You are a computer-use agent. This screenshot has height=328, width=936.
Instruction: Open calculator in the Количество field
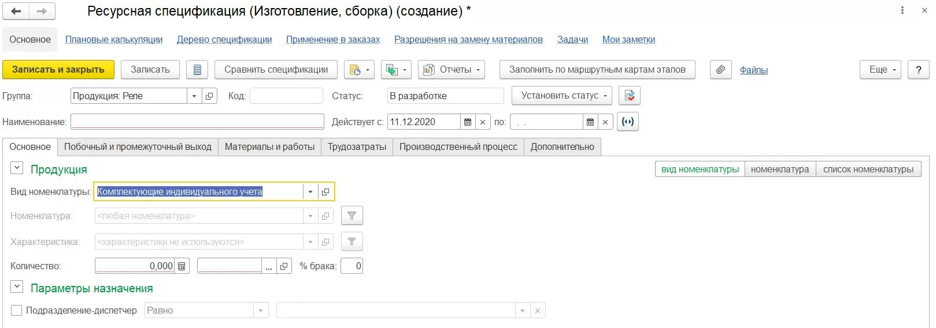point(182,266)
